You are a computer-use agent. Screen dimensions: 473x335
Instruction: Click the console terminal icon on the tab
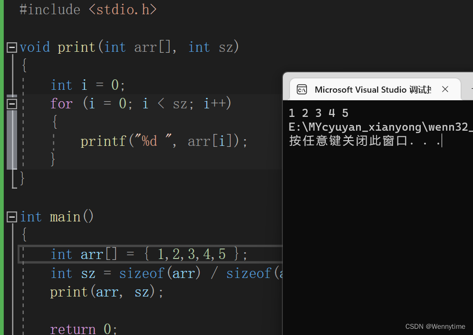(x=302, y=89)
